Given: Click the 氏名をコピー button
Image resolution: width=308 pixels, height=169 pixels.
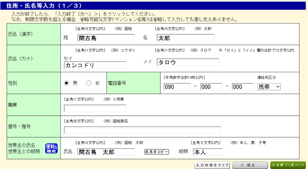Looking at the screenshot, I should tap(157, 152).
